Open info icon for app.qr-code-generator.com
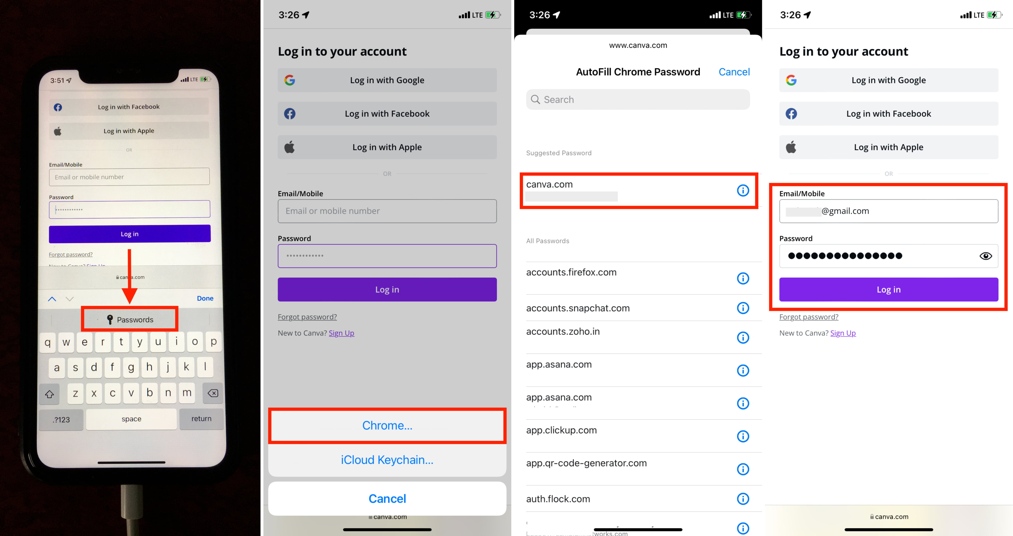The image size is (1013, 536). coord(742,469)
